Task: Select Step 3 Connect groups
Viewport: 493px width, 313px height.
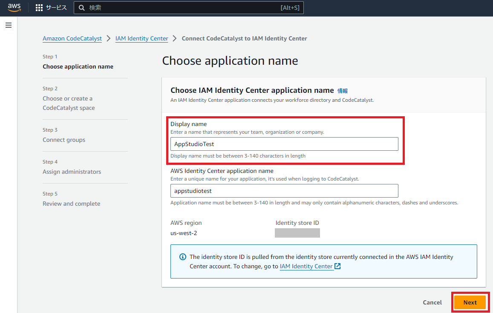Action: coord(64,140)
